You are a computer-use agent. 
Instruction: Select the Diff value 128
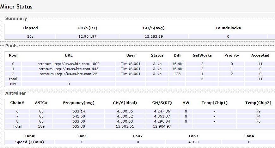[177, 74]
